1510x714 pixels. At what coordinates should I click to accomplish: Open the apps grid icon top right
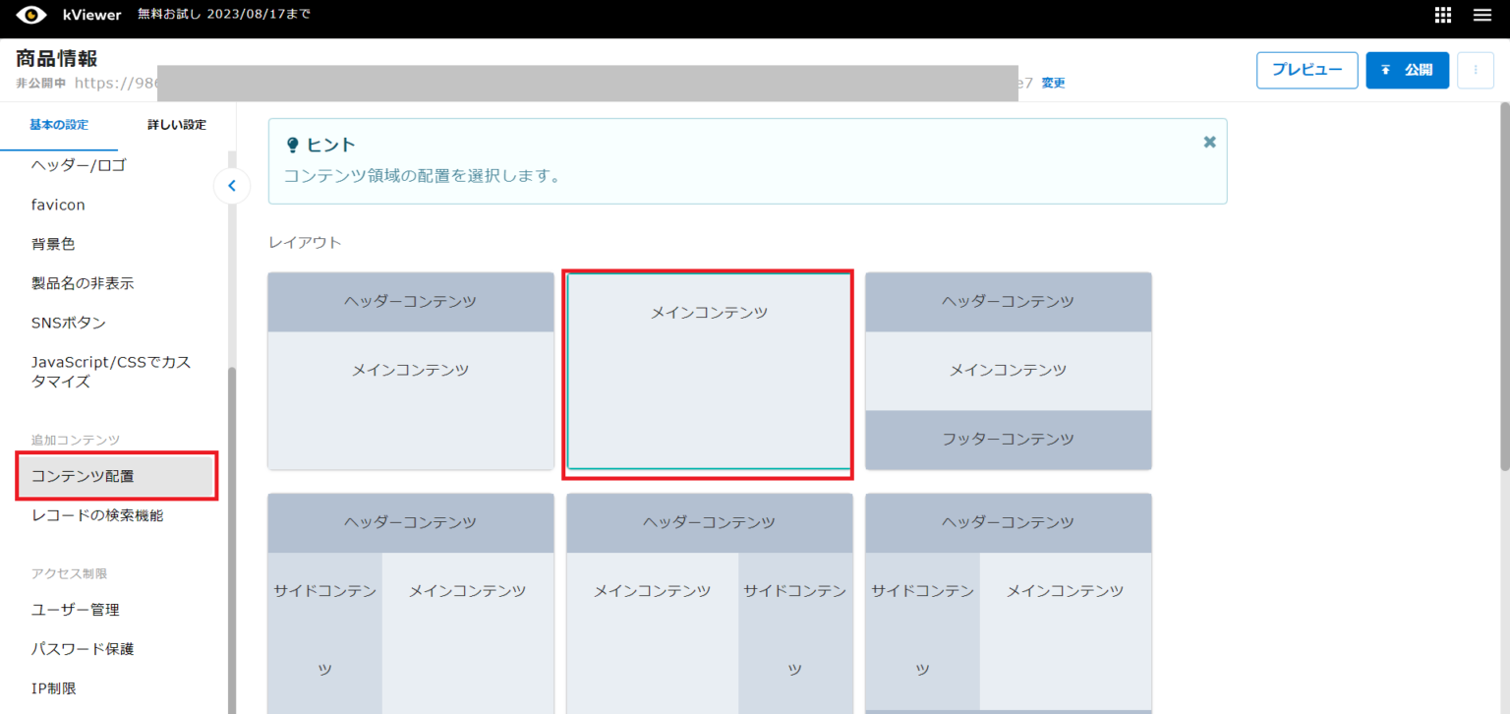click(x=1441, y=15)
